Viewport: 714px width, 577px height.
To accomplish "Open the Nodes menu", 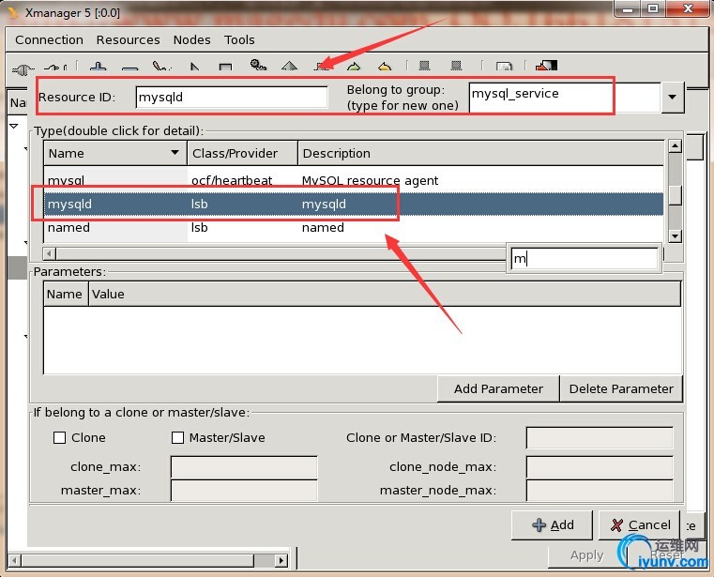I will (x=191, y=40).
